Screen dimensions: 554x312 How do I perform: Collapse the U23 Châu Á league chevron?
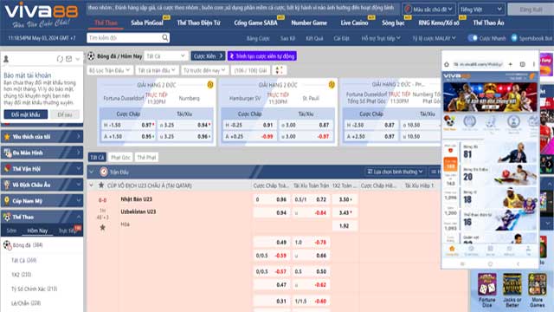pos(92,185)
